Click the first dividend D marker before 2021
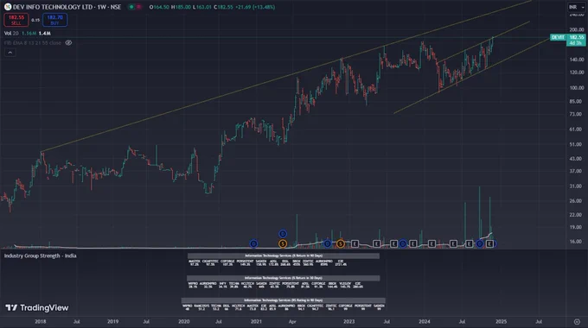Image resolution: width=588 pixels, height=328 pixels. click(254, 243)
